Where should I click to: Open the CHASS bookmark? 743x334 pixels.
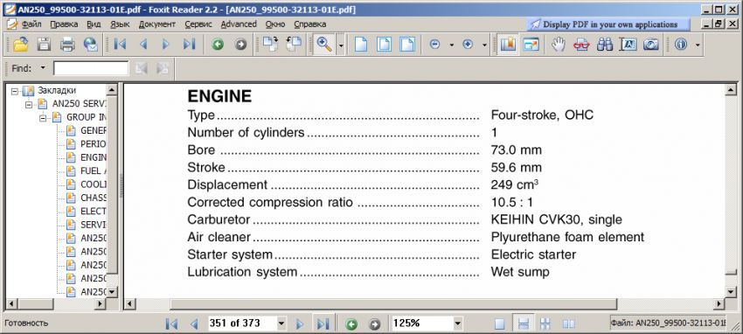[93, 198]
